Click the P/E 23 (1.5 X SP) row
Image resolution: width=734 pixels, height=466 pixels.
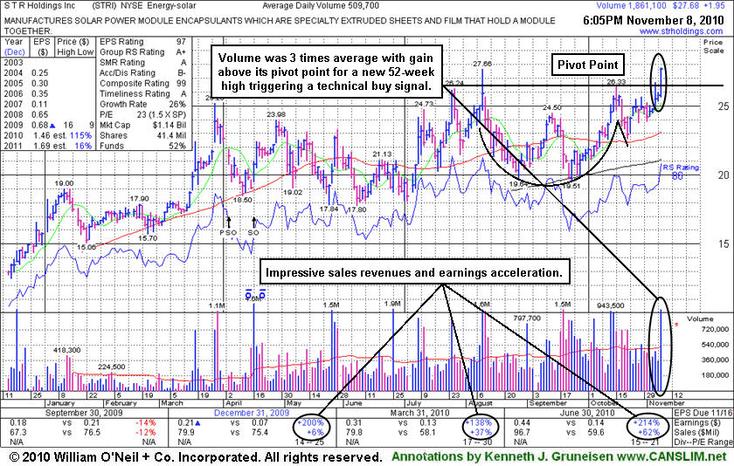point(142,114)
